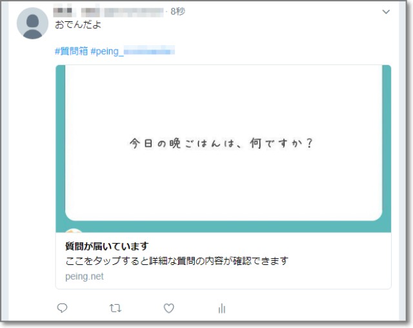
Task: Like the tweet with the heart icon
Action: pyautogui.click(x=169, y=308)
